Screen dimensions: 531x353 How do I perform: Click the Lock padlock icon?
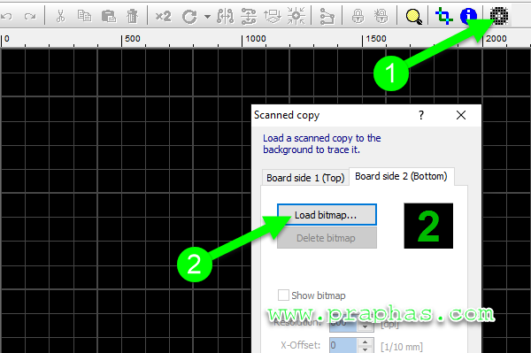(358, 16)
